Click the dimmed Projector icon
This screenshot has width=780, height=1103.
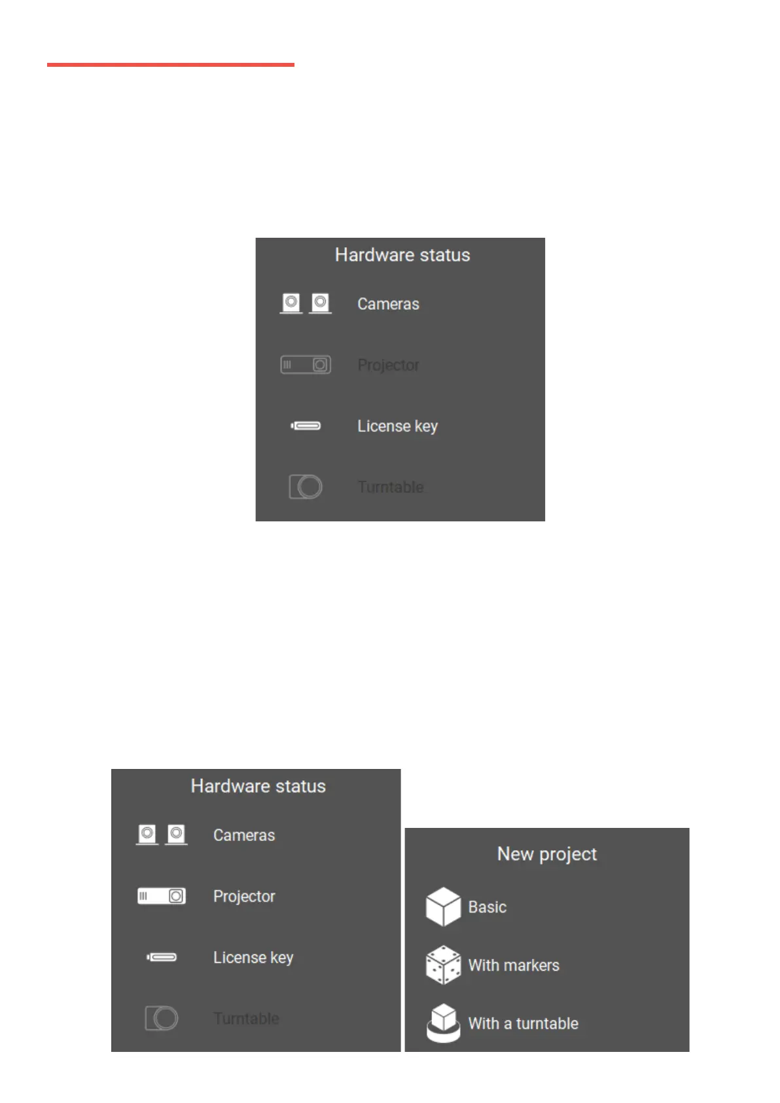coord(306,365)
